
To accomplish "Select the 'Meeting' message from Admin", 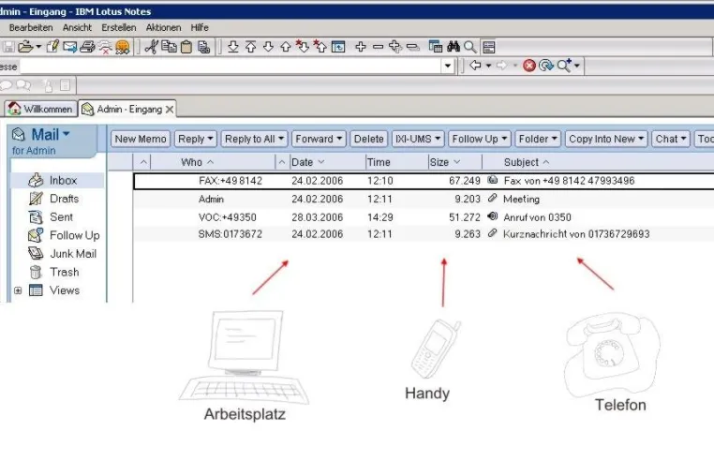I will 424,199.
